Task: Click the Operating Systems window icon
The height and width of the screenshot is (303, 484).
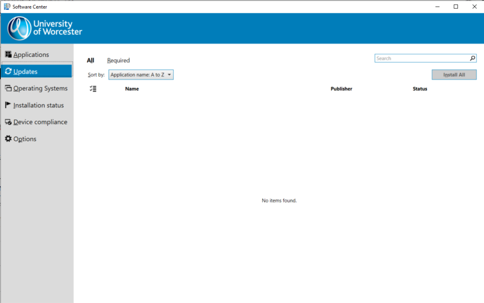Action: point(9,88)
